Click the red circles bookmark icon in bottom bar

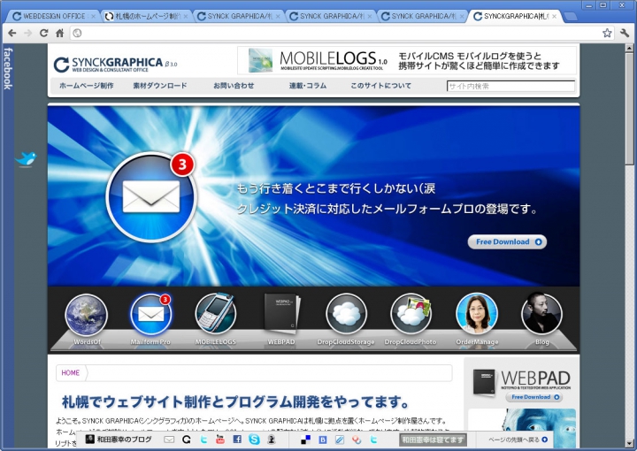[x=357, y=440]
